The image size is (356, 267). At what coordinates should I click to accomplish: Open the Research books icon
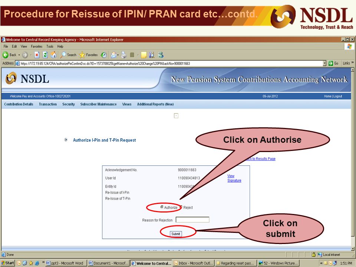pos(152,55)
